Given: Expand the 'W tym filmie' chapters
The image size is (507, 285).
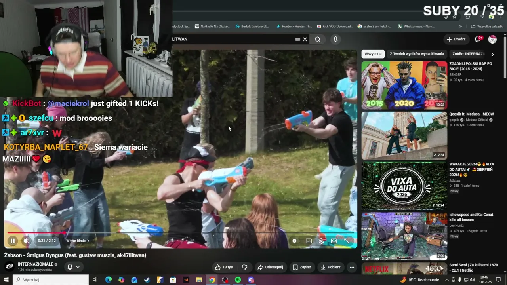Looking at the screenshot, I should tap(78, 241).
